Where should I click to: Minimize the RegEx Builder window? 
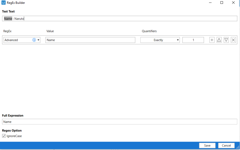210,3
